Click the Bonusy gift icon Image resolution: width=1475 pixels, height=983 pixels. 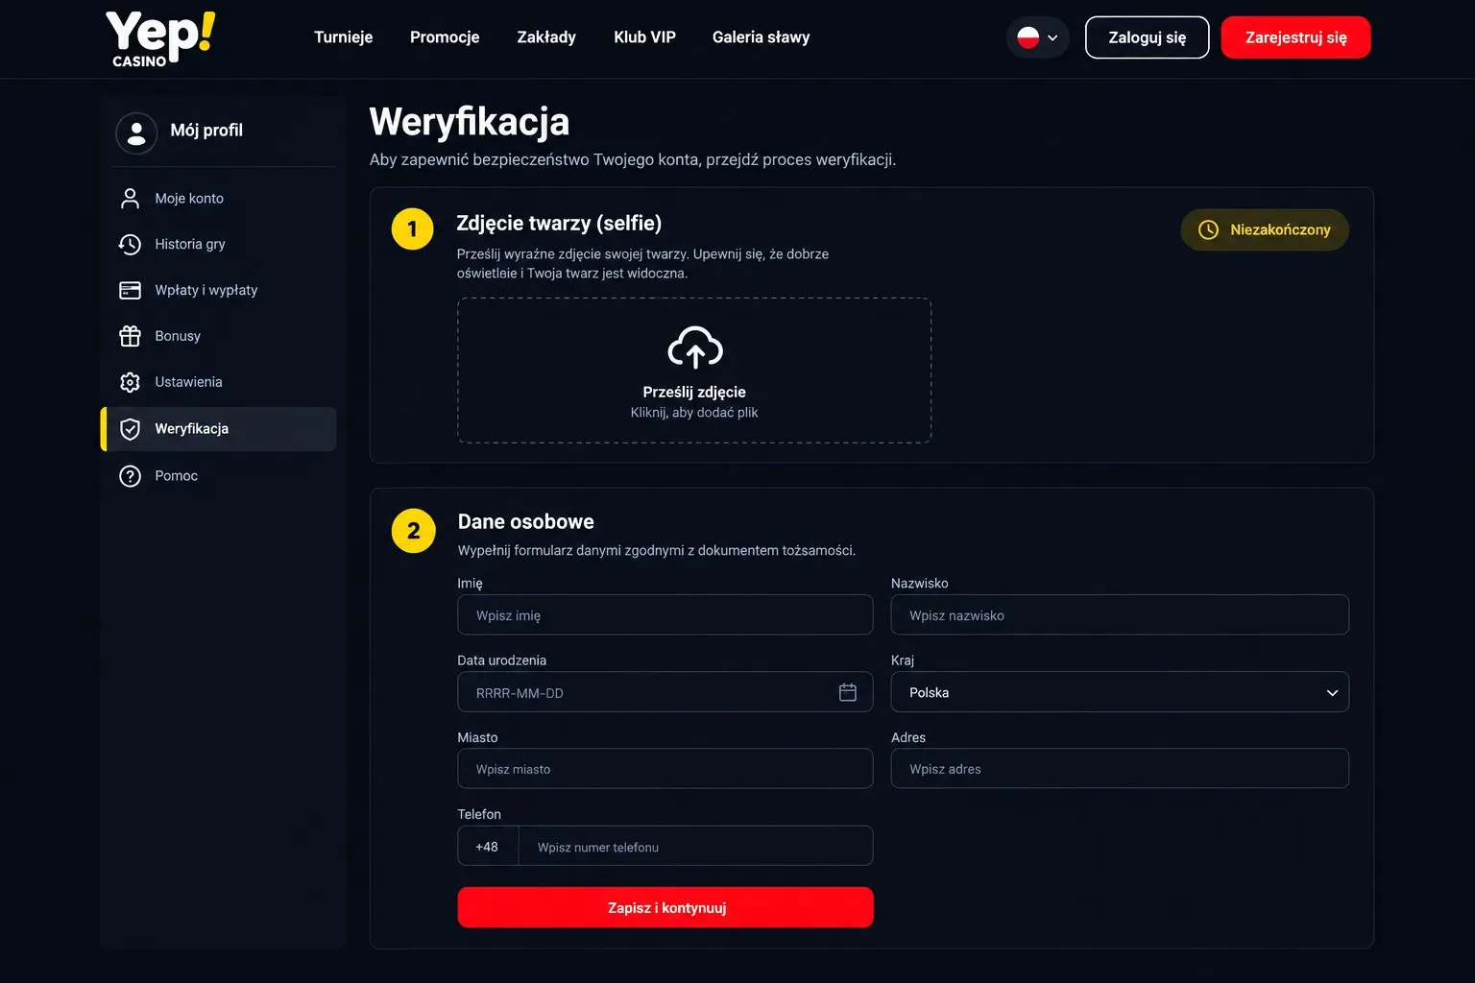click(x=130, y=336)
